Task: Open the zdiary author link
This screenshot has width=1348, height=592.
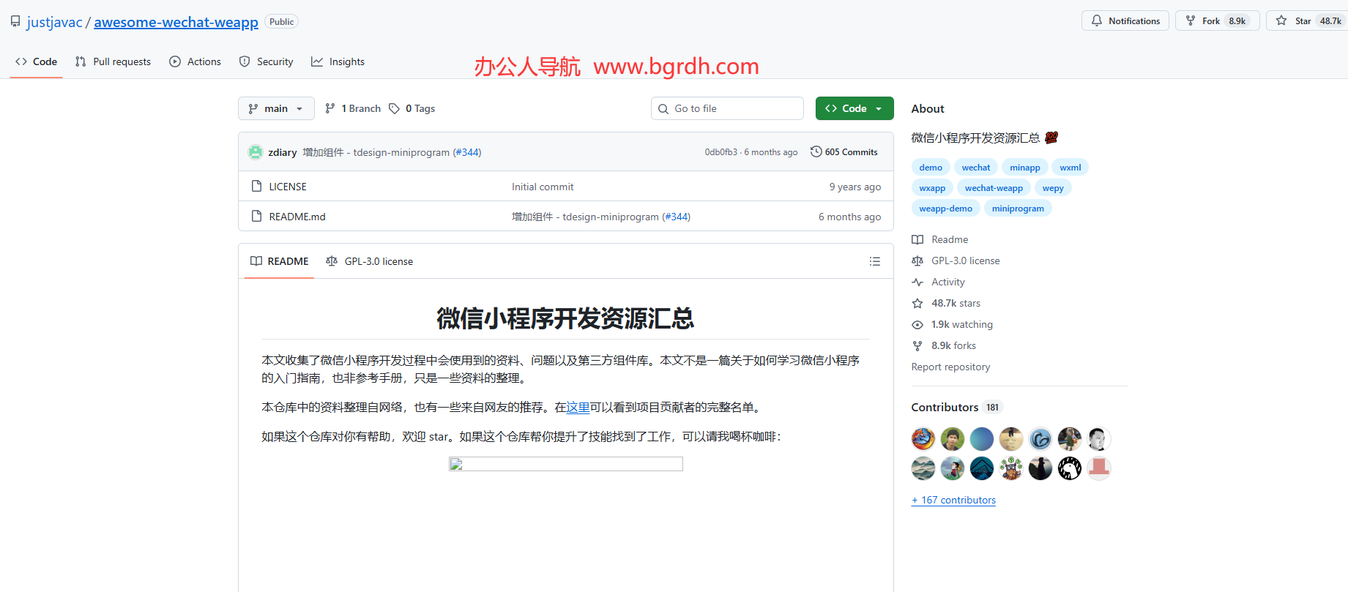Action: 283,152
